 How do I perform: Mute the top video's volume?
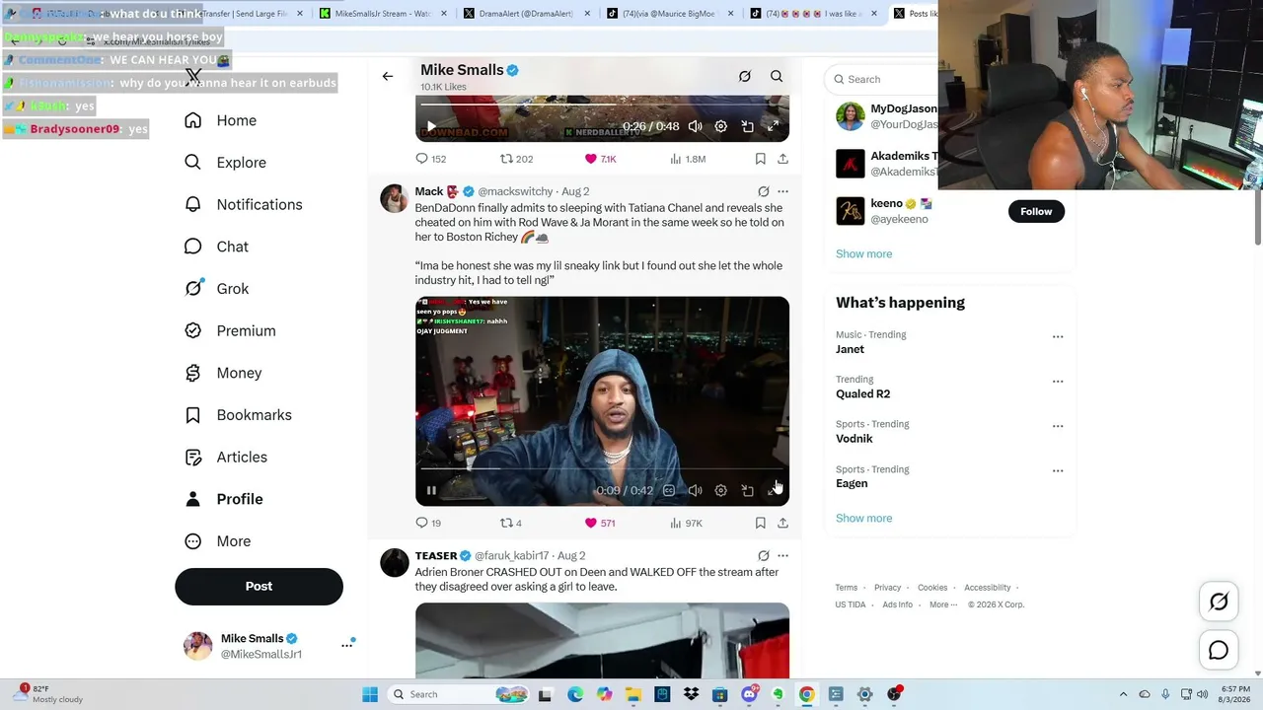(696, 126)
